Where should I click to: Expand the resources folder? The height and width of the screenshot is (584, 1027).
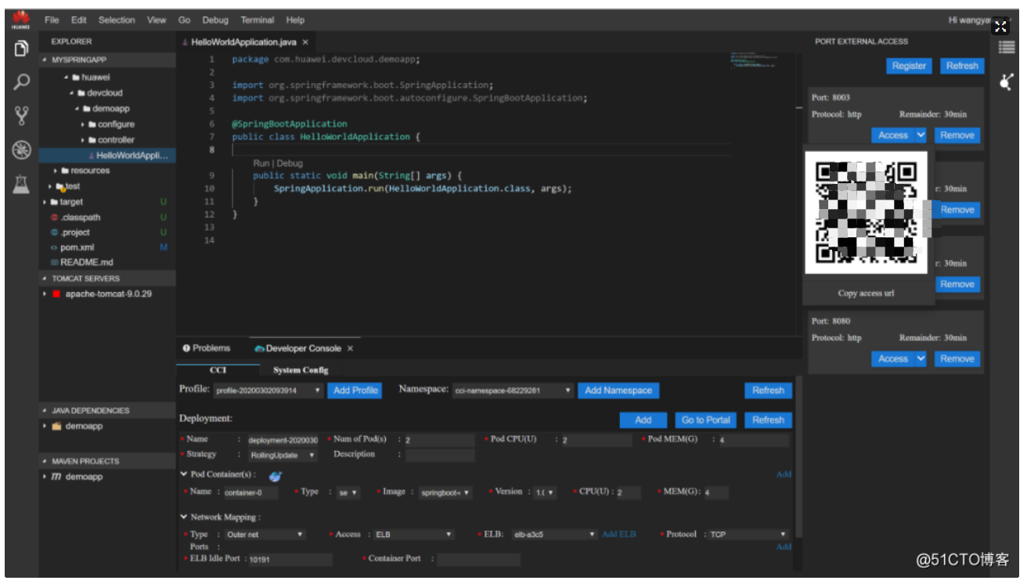click(56, 171)
